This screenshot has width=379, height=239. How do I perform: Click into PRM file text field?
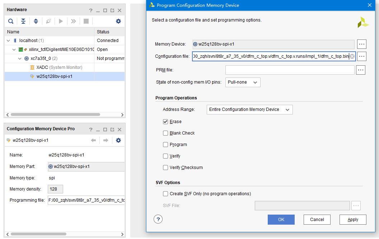(x=290, y=70)
